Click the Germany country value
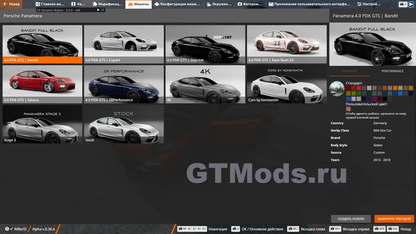 pos(380,123)
